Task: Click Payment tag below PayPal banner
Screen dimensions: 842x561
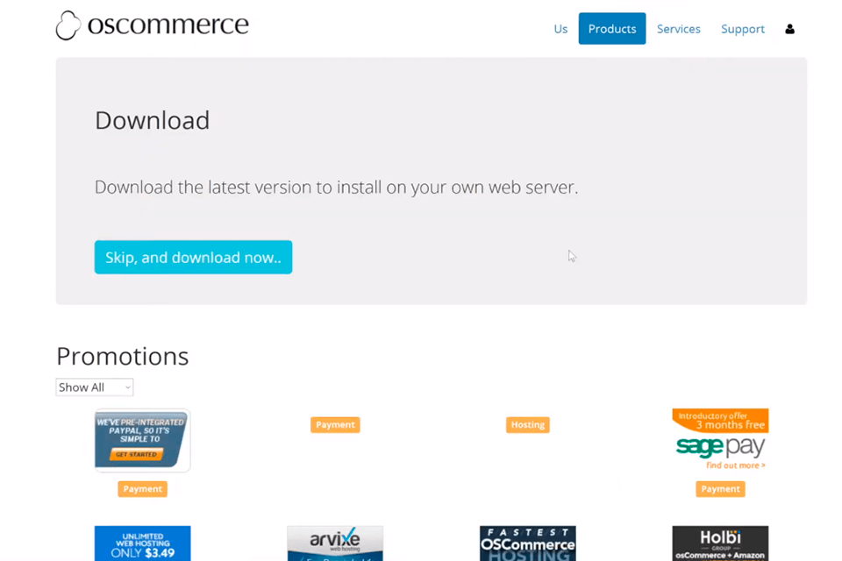Action: 142,489
